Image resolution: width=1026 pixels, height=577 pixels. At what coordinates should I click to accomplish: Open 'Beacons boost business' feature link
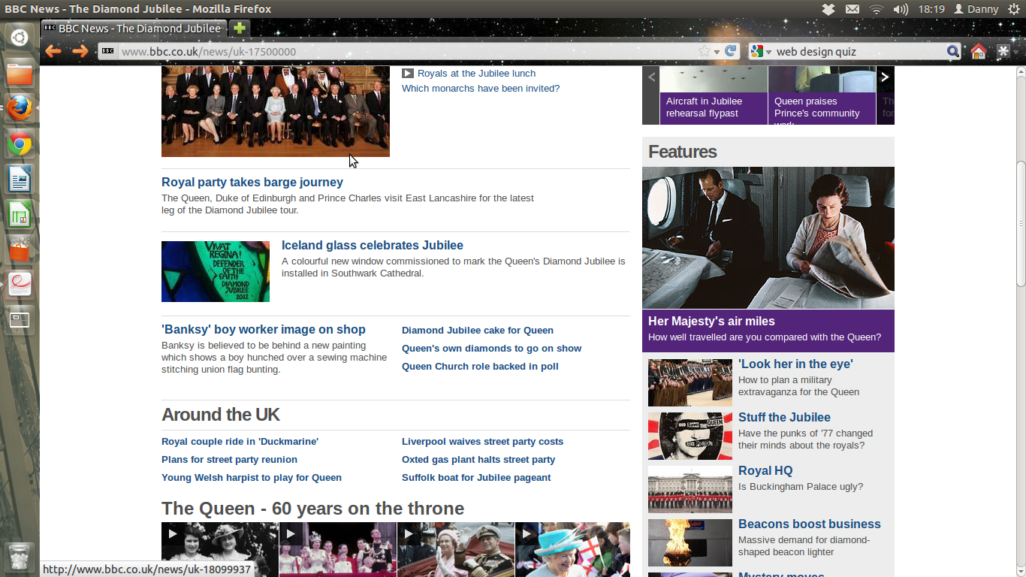[x=810, y=524]
